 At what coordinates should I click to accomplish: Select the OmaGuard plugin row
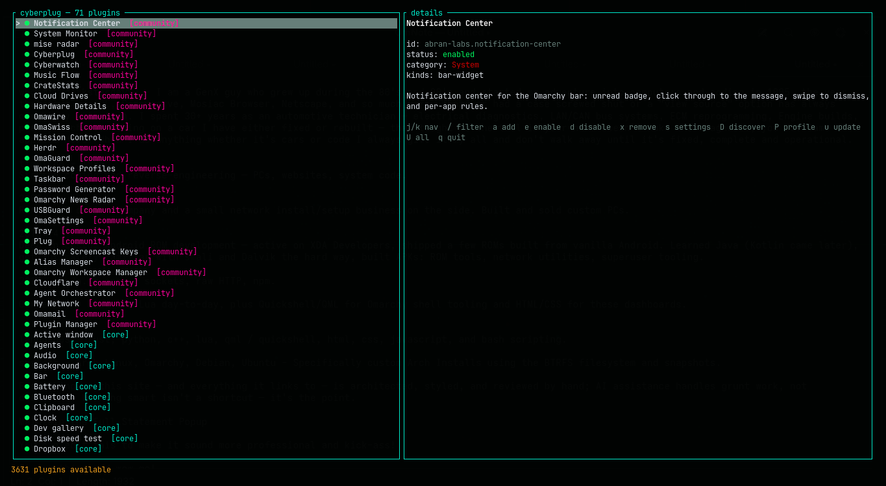(206, 158)
